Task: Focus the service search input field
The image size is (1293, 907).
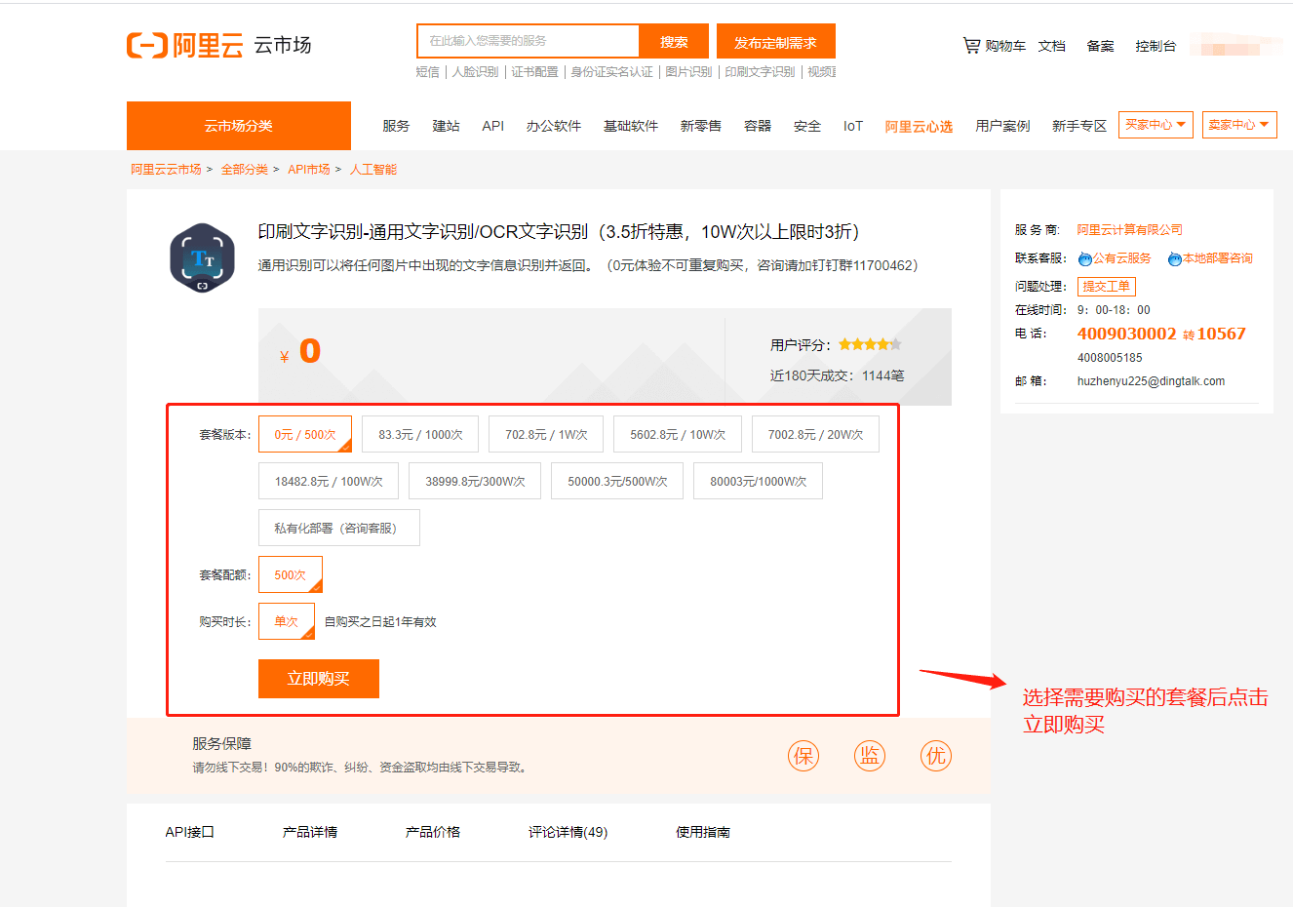Action: [x=528, y=42]
